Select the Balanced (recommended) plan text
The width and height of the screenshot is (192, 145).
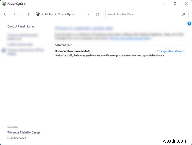(73, 51)
